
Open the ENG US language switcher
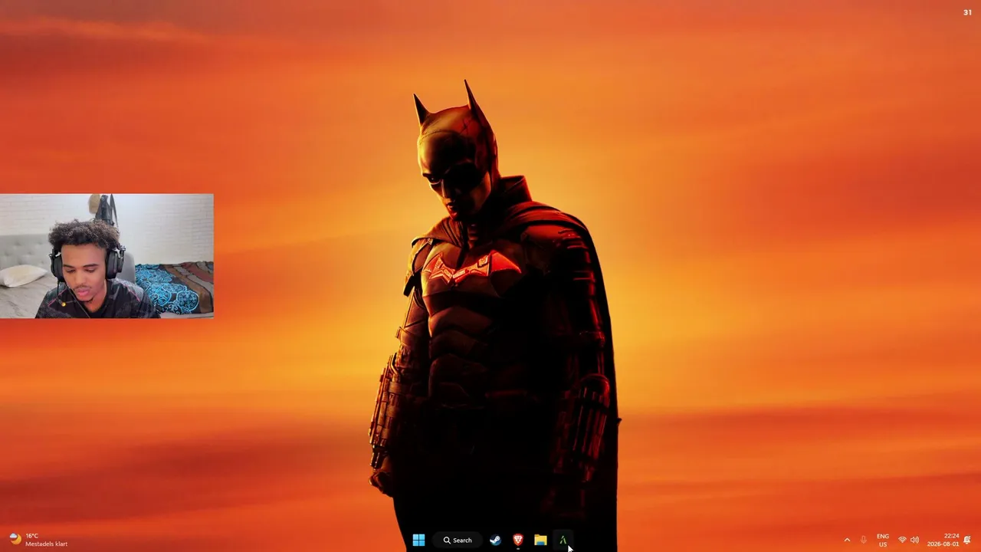(883, 540)
